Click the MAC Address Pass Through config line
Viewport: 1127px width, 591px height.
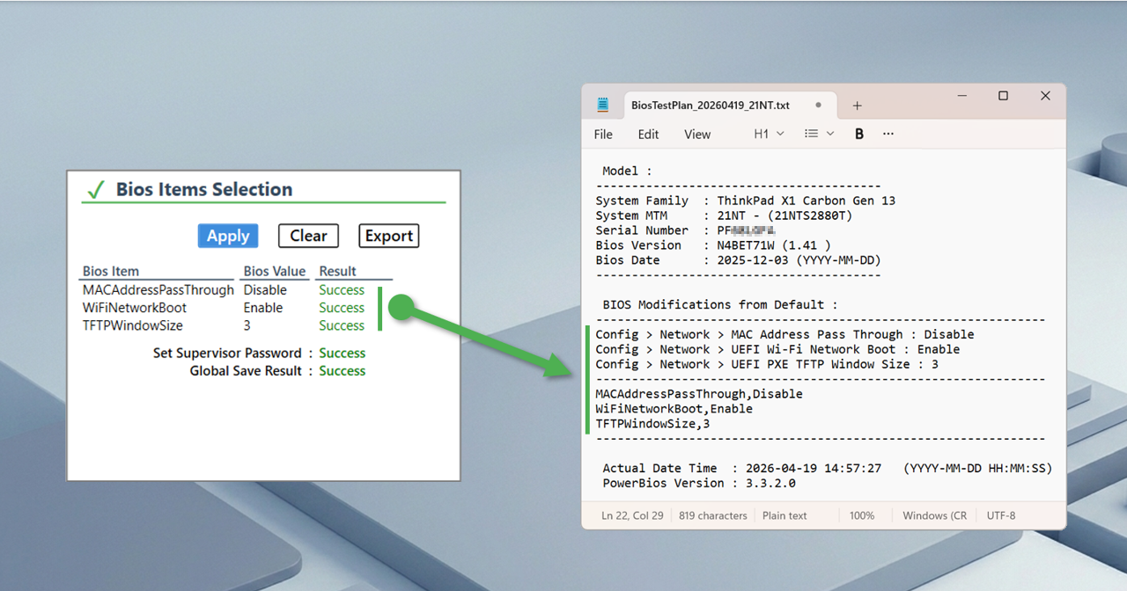tap(784, 334)
